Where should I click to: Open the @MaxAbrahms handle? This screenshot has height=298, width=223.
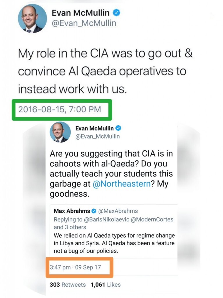[118, 211]
